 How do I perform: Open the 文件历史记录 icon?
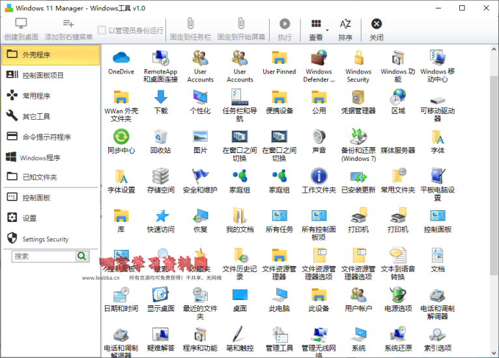coord(240,255)
